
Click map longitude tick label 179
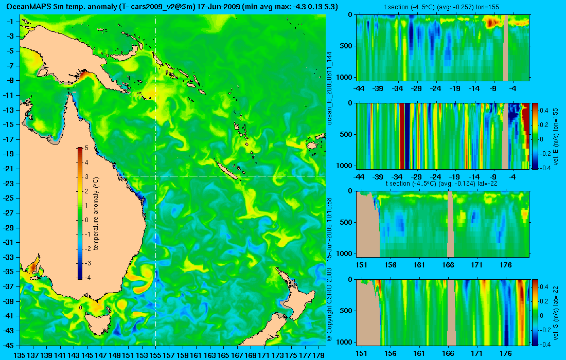click(319, 355)
